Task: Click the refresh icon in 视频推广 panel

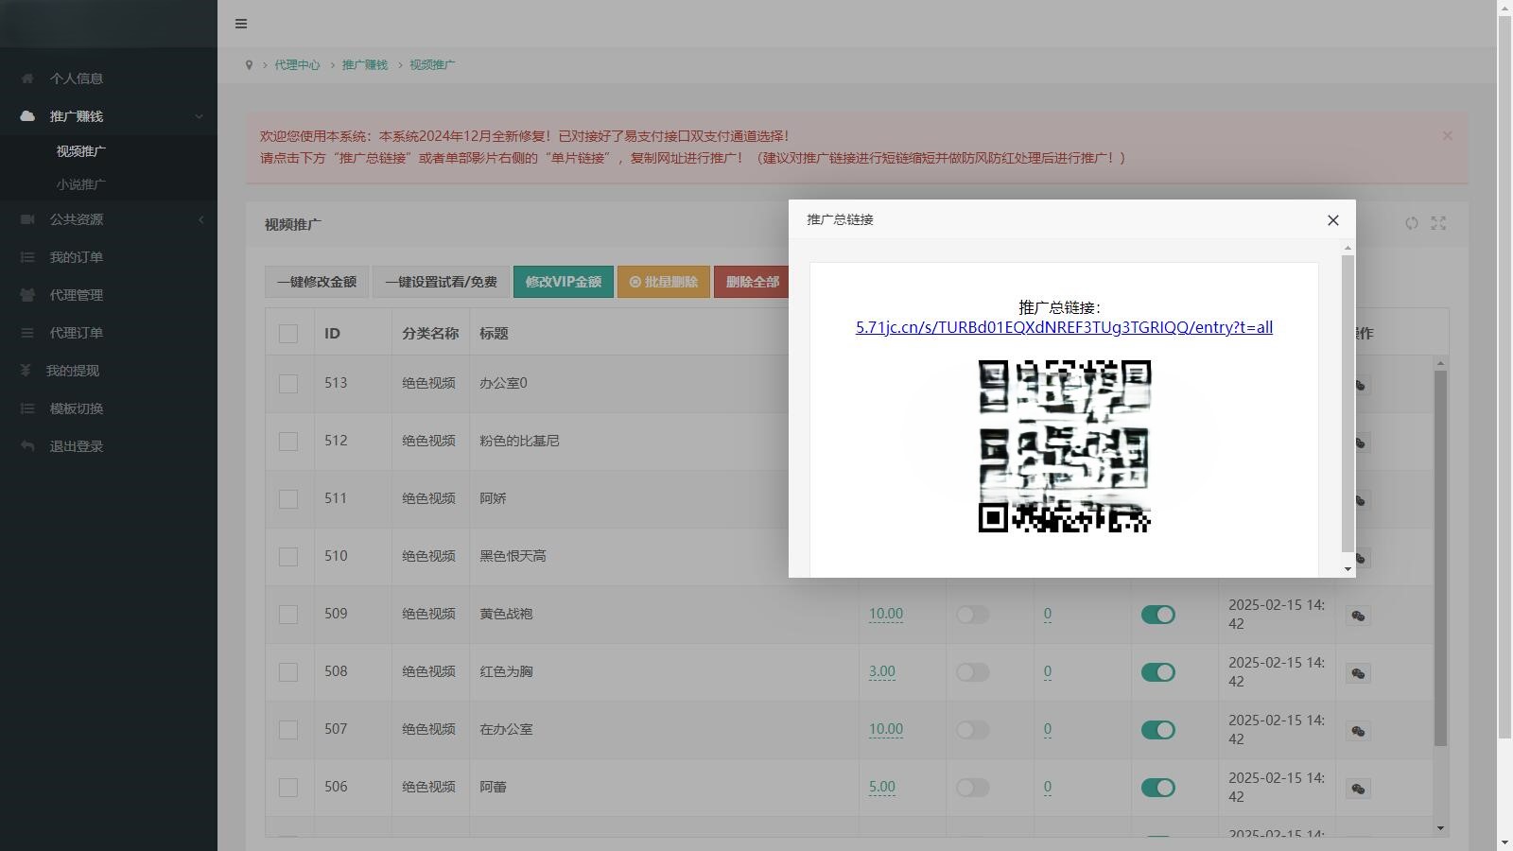Action: point(1412,223)
